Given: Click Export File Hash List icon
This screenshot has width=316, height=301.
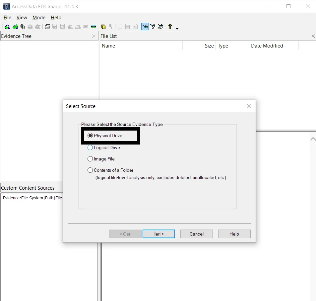Looking at the screenshot, I should (x=128, y=27).
